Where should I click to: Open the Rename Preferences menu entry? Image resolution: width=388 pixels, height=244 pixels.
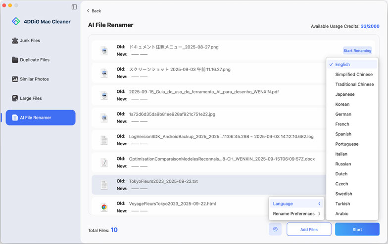pos(296,213)
